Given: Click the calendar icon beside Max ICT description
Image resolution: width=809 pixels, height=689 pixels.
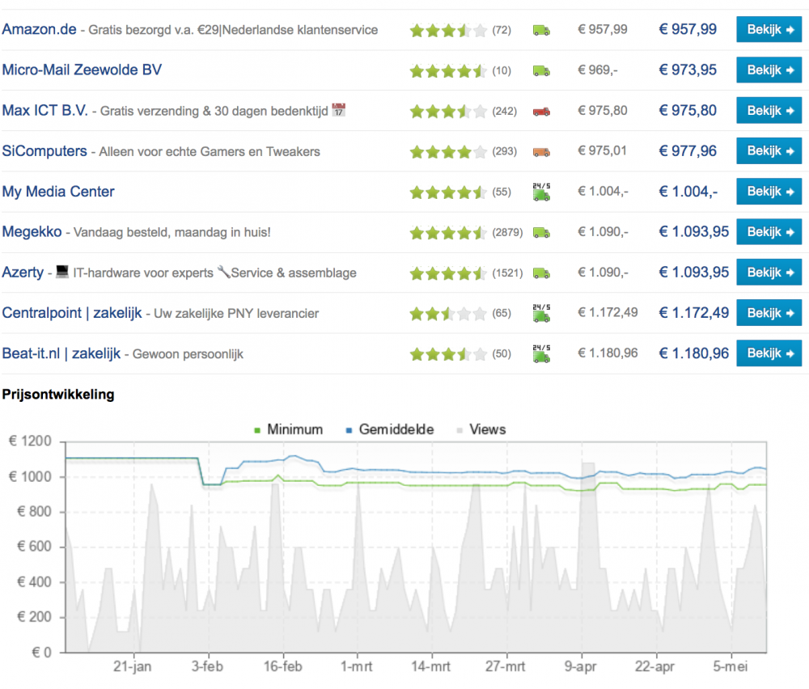Looking at the screenshot, I should point(338,110).
